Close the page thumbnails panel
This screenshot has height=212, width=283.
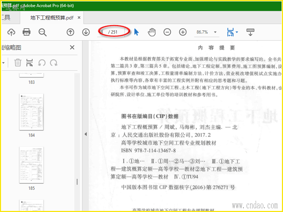(x=72, y=47)
